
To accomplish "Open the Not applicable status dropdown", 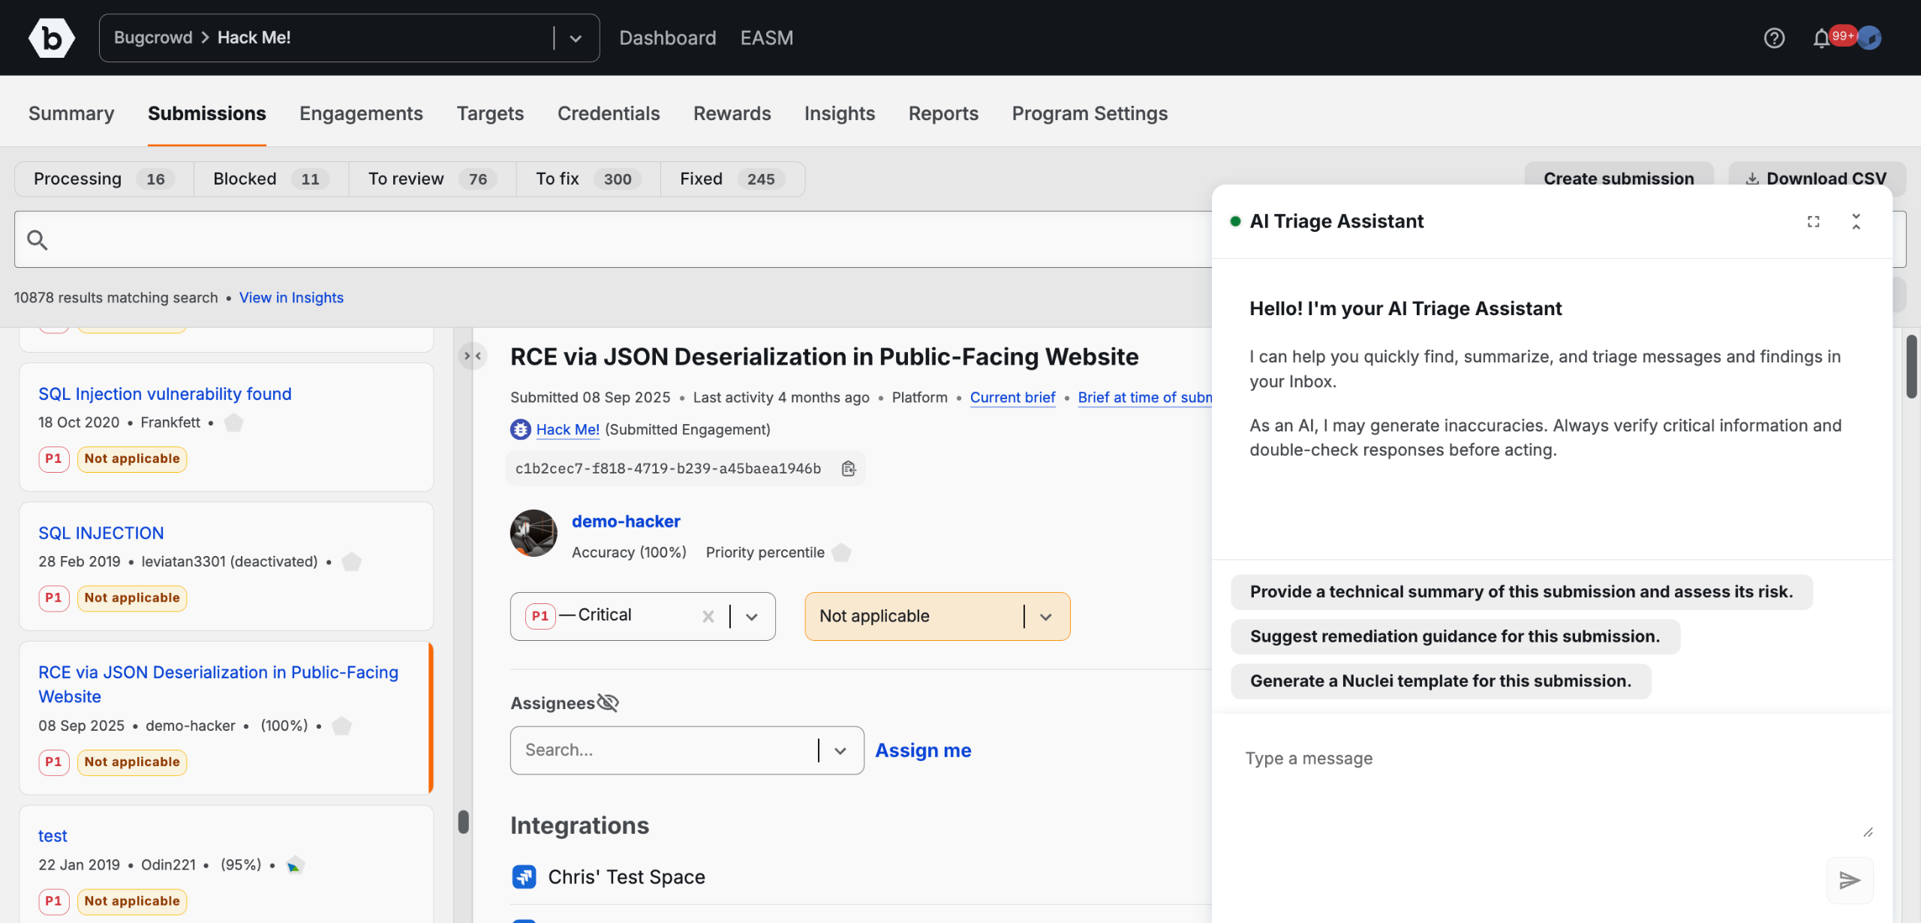I will click(x=1045, y=616).
